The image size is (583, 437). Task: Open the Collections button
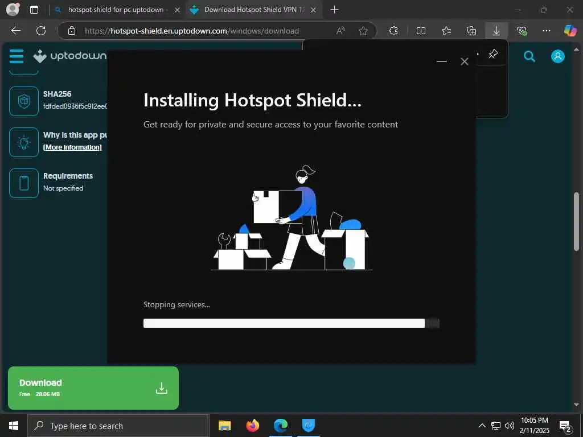[471, 31]
